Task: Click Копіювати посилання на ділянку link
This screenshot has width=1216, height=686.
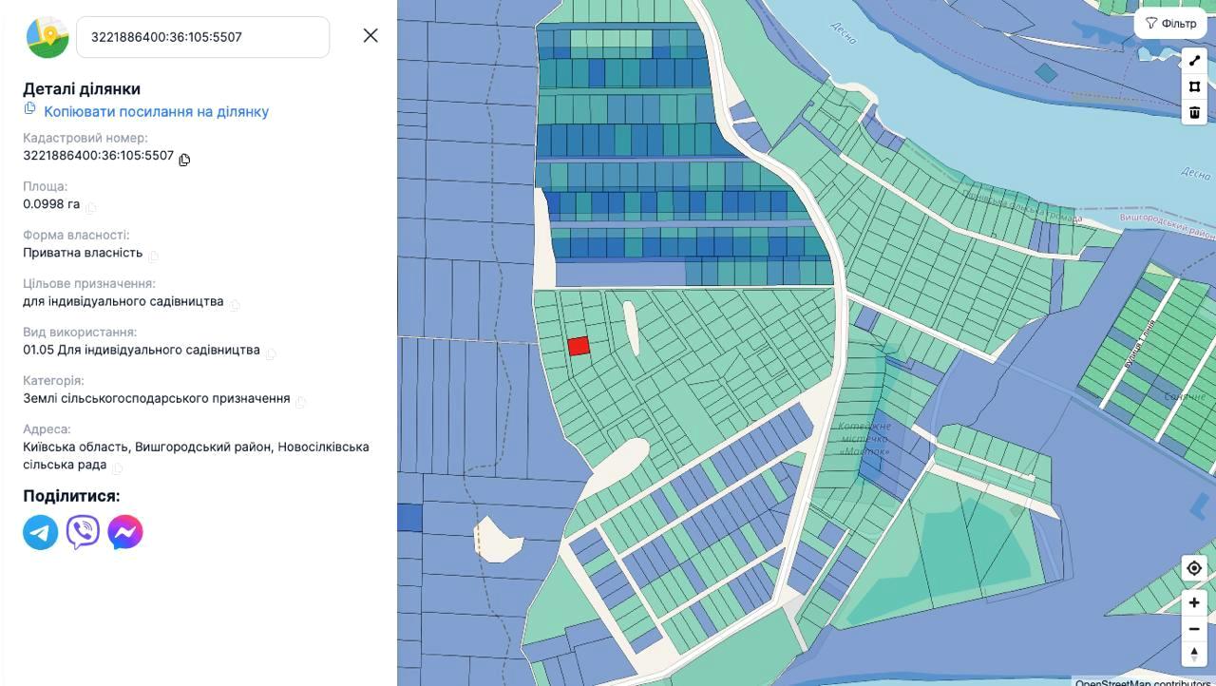Action: click(156, 111)
